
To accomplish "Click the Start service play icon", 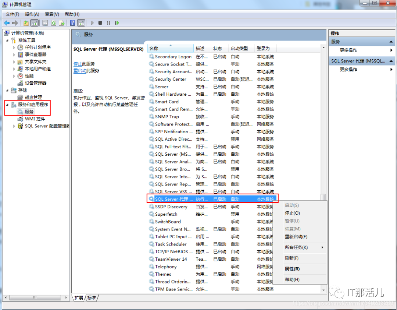I will click(92, 23).
